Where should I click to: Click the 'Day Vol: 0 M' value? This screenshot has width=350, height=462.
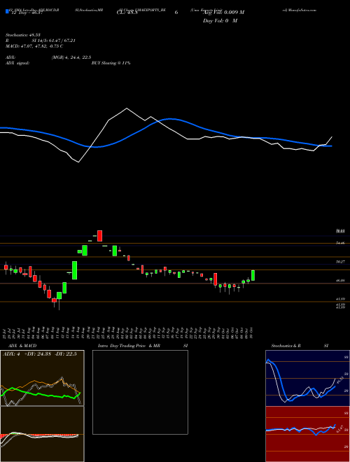click(x=220, y=21)
